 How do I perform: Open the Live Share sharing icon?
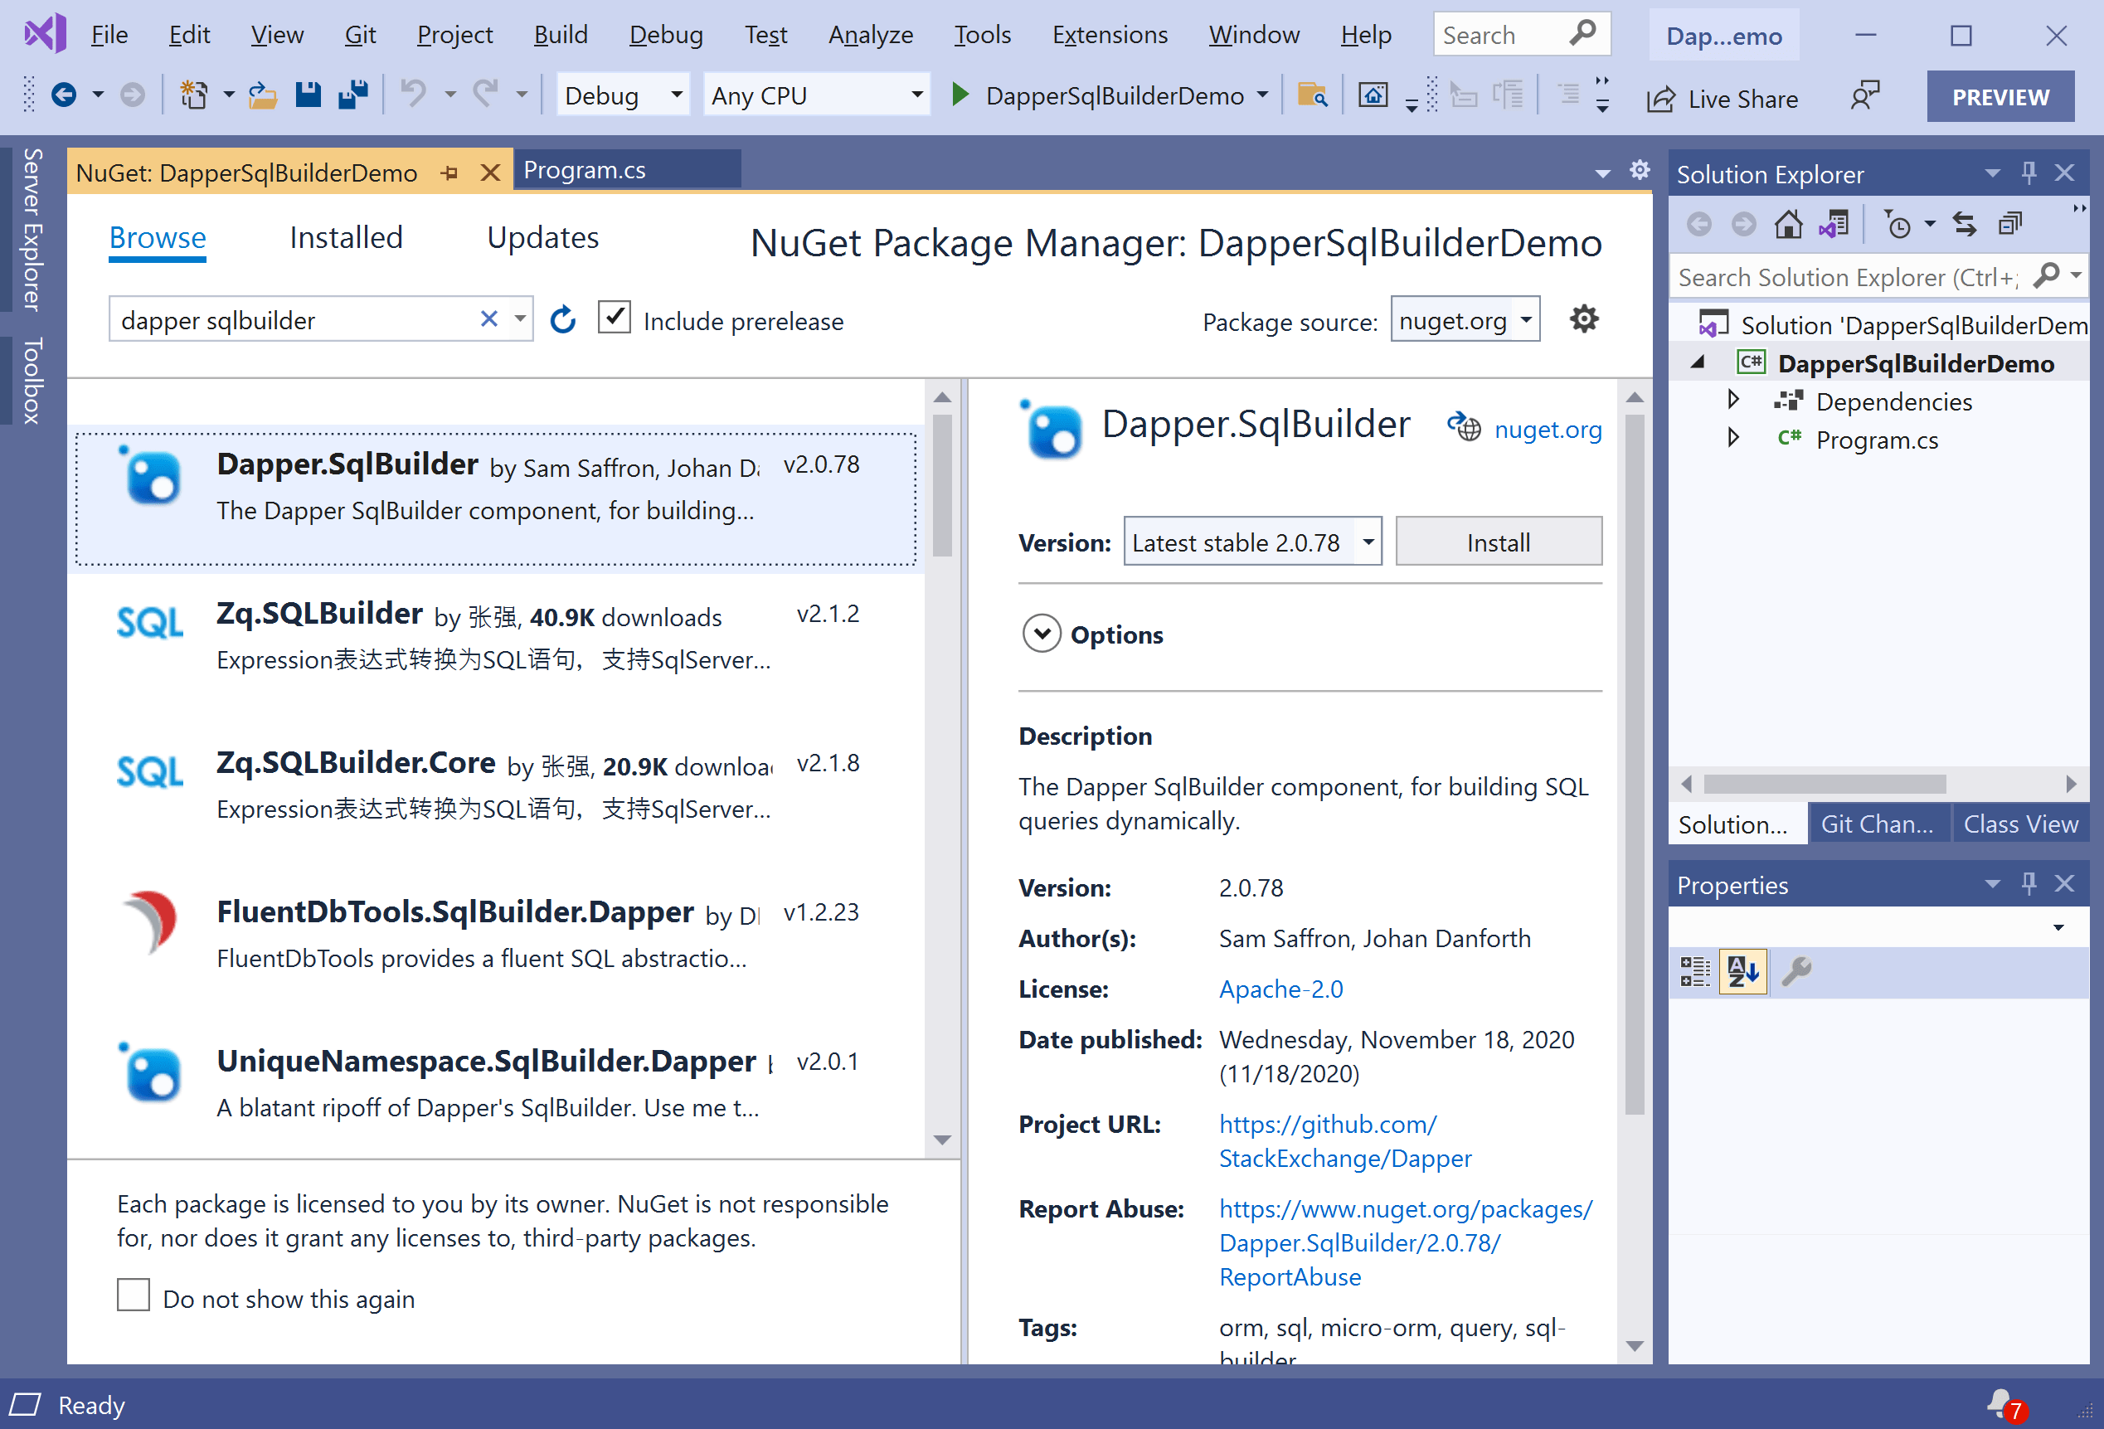pyautogui.click(x=1660, y=98)
